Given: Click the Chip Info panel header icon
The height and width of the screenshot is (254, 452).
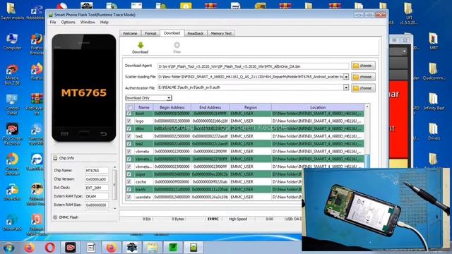Looking at the screenshot, I should pos(55,158).
